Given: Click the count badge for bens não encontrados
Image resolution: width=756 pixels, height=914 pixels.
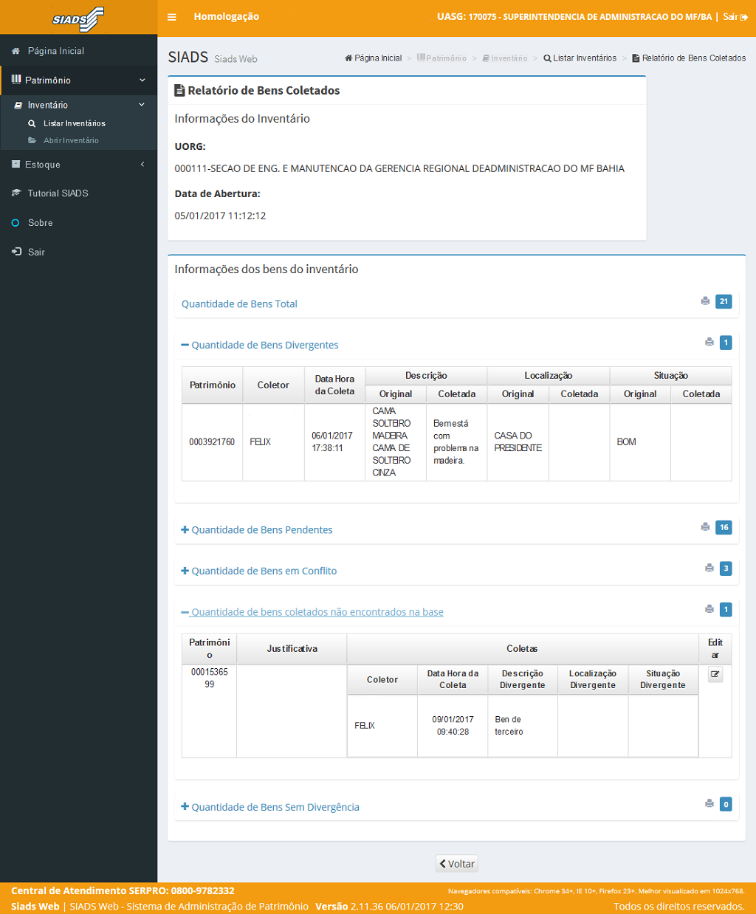Looking at the screenshot, I should [726, 610].
